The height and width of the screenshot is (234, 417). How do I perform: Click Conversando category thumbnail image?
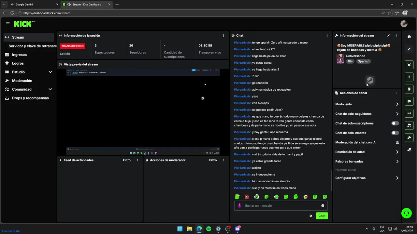340,58
